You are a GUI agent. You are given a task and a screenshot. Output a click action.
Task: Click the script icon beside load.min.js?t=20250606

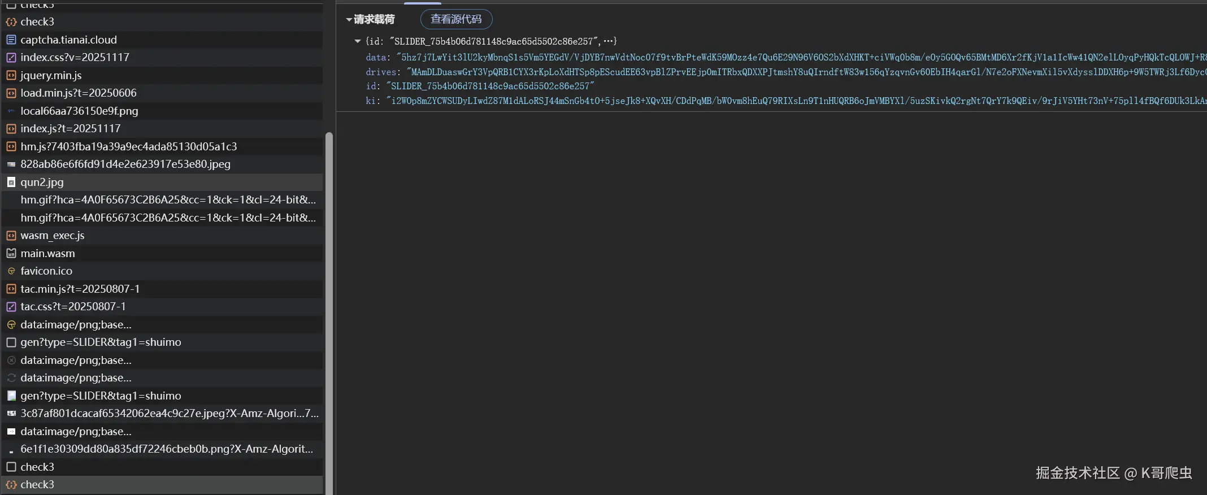coord(11,93)
